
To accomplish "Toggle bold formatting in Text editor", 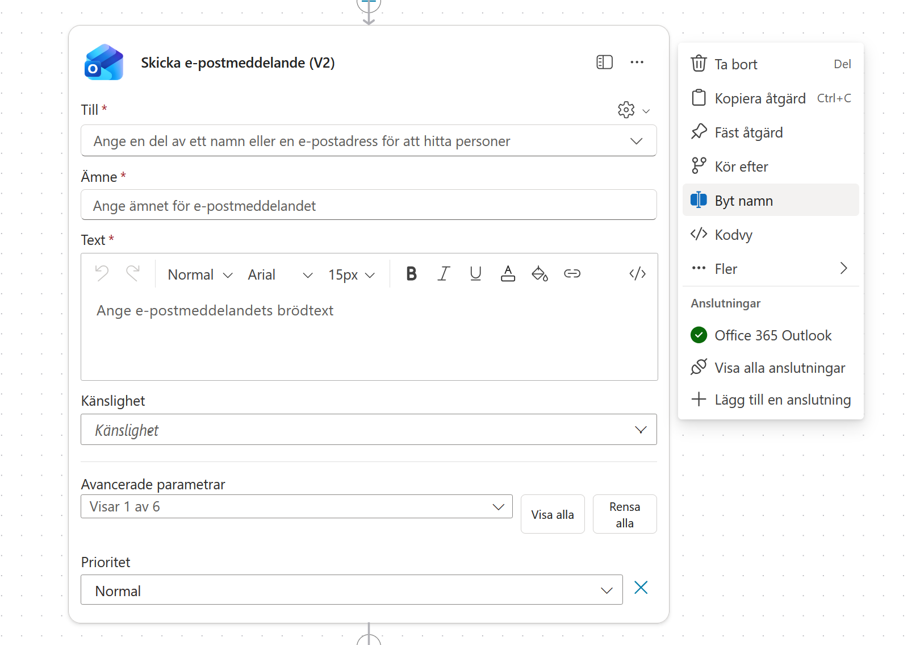I will [411, 274].
